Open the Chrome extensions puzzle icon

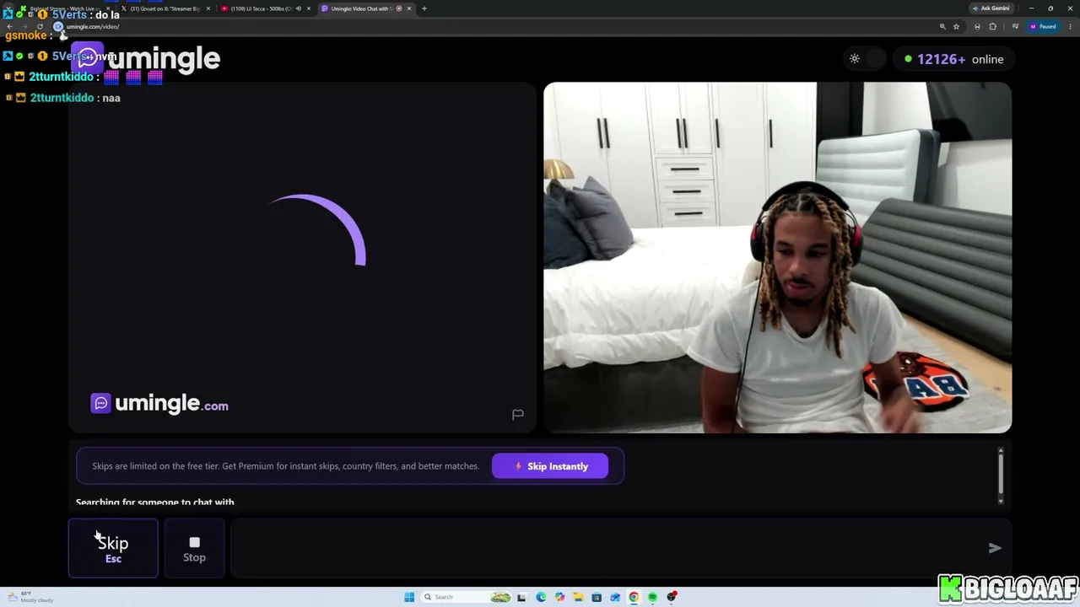992,26
